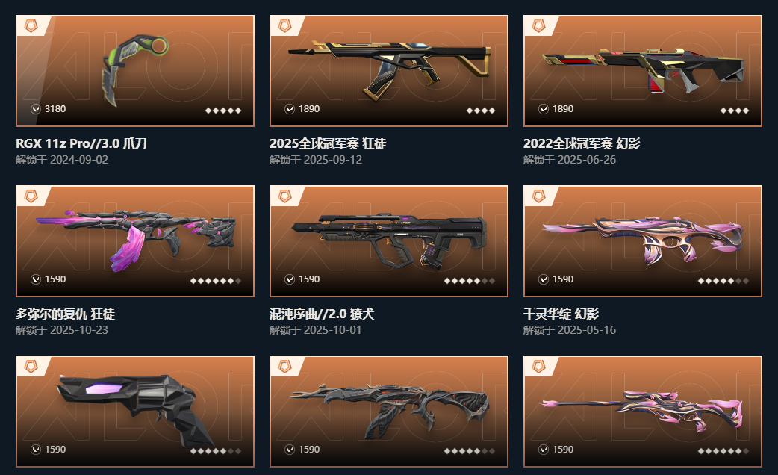Click the RGX 11z Pro//3.0 爪刀 title
The image size is (778, 475).
[81, 143]
